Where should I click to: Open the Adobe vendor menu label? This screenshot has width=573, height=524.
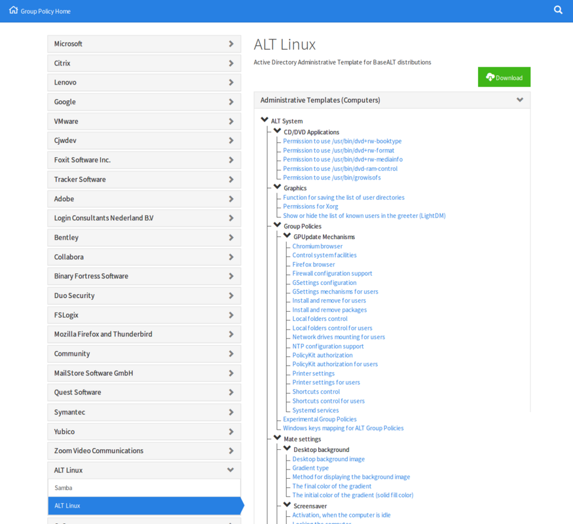(x=64, y=198)
